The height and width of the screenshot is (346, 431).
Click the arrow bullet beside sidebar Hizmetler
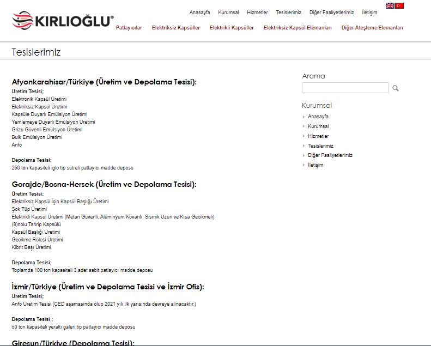pyautogui.click(x=303, y=136)
